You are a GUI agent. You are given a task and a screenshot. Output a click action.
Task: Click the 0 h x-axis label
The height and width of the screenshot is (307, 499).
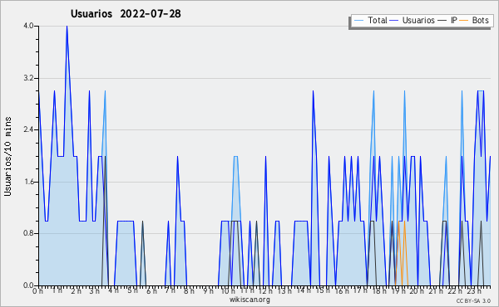click(x=38, y=290)
